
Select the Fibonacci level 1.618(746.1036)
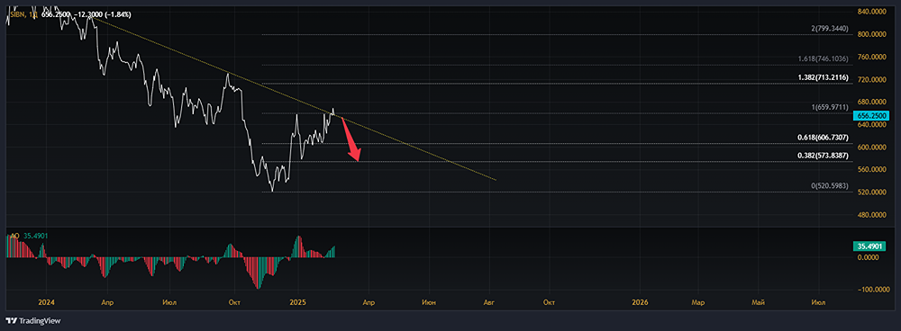coord(823,58)
